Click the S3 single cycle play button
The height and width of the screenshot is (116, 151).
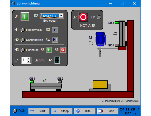[55, 30]
